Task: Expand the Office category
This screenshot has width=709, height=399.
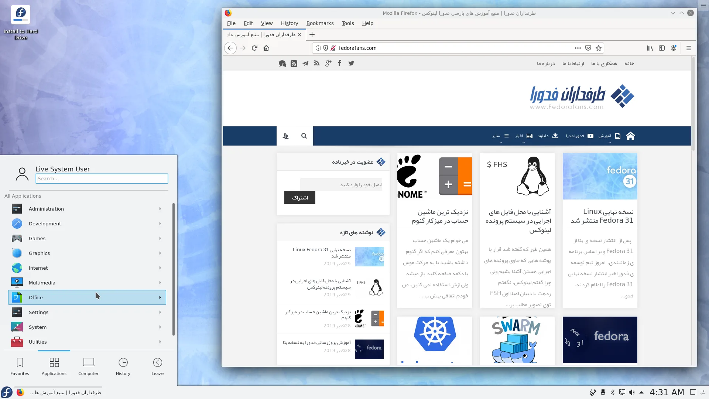Action: tap(87, 297)
